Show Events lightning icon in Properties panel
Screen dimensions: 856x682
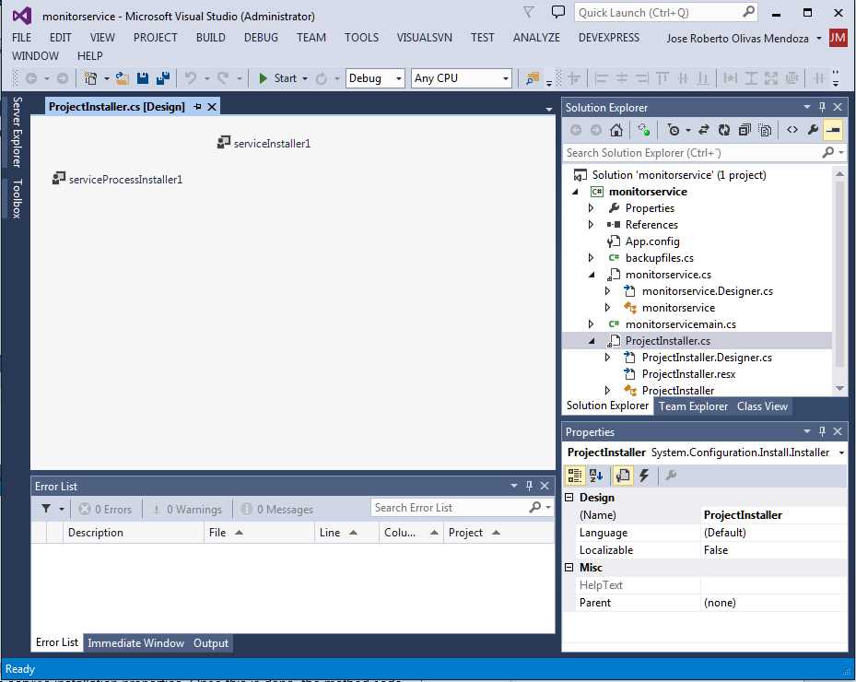644,476
